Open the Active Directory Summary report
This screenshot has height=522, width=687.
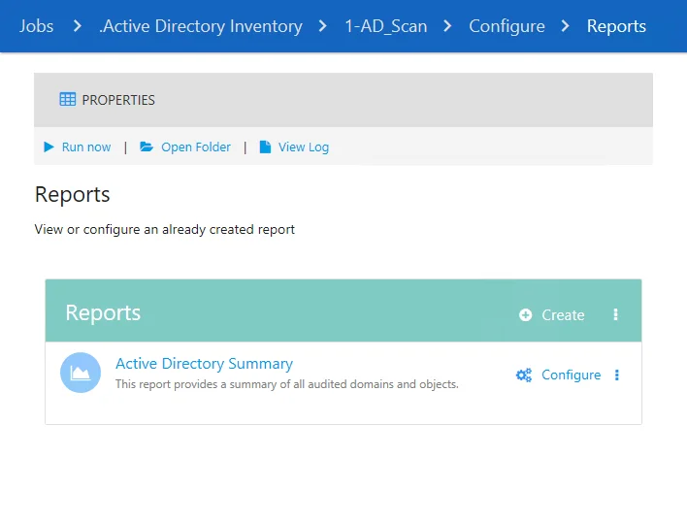click(204, 364)
